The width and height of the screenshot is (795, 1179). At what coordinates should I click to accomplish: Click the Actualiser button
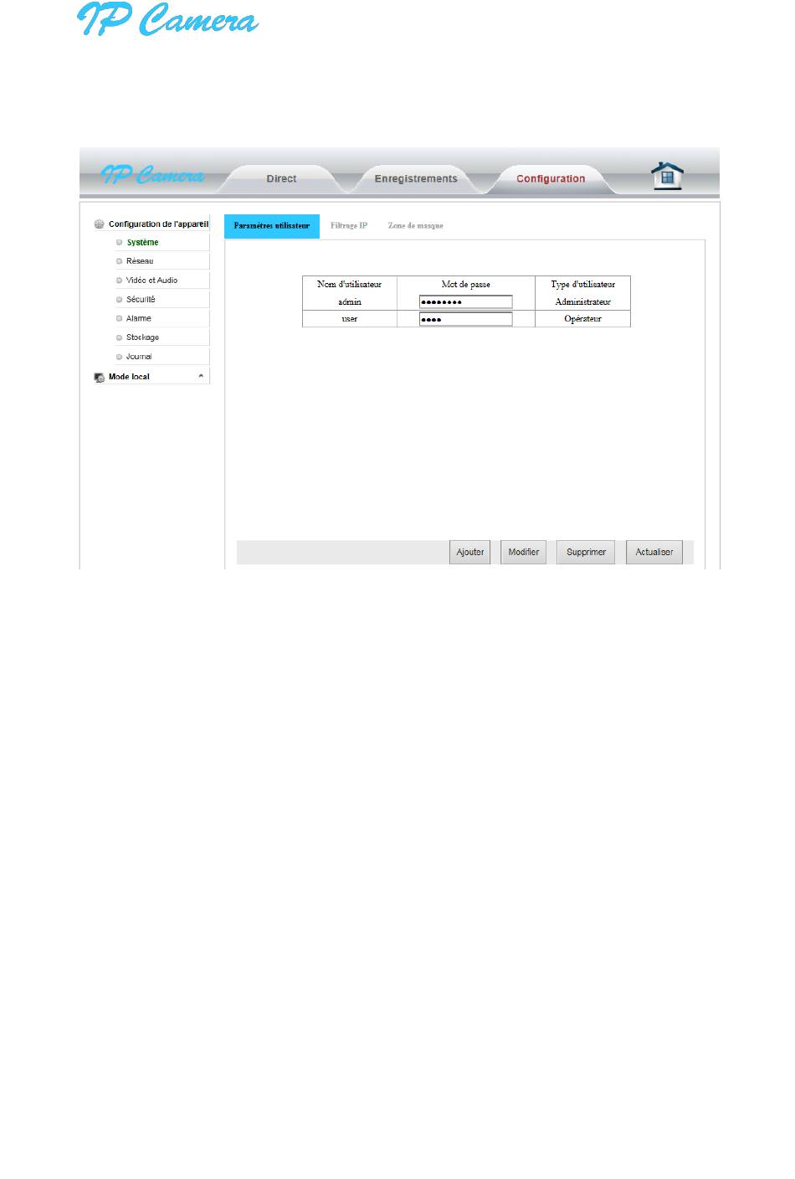(x=654, y=552)
